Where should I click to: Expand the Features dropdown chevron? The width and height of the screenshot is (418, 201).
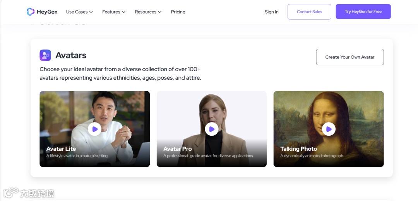pyautogui.click(x=123, y=12)
